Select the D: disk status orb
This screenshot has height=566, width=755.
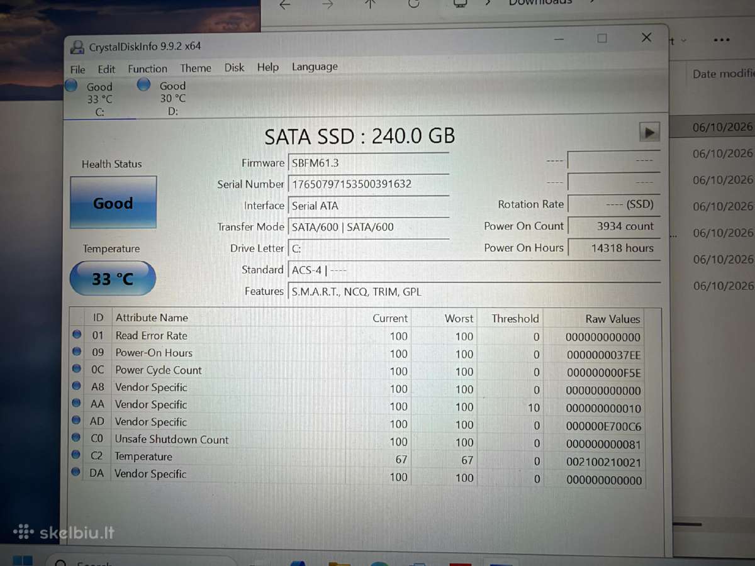point(144,84)
